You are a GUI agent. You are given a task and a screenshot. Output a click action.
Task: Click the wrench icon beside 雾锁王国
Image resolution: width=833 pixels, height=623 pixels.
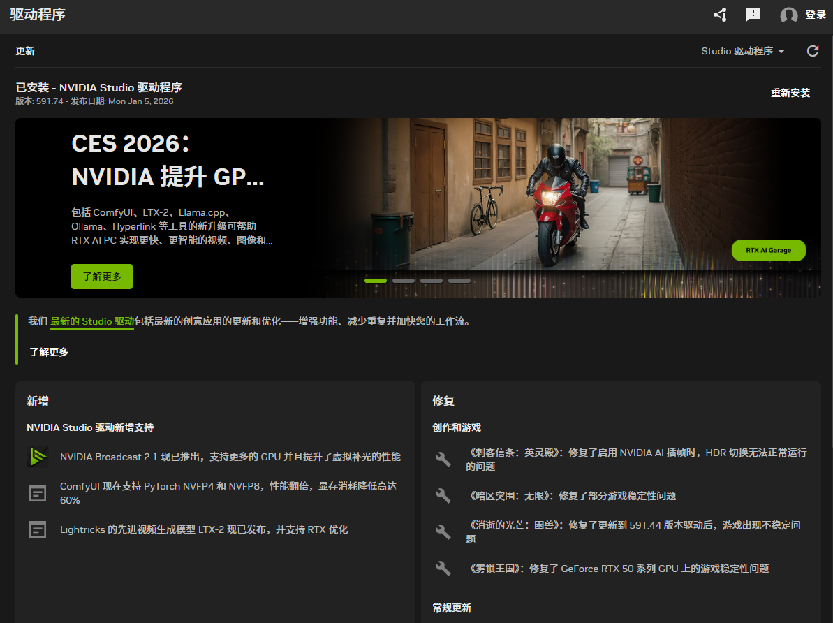tap(443, 569)
